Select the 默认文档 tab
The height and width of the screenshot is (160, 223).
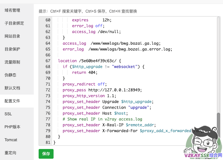pyautogui.click(x=12, y=88)
